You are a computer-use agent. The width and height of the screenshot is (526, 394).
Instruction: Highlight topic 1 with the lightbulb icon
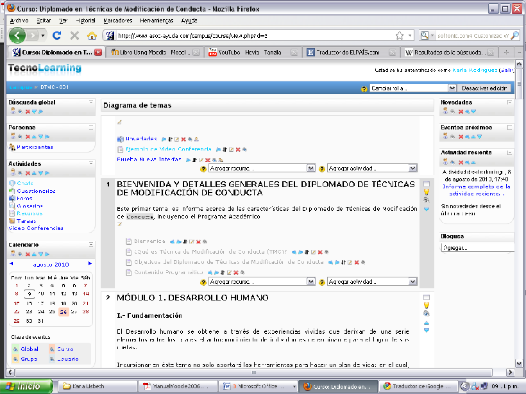427,192
